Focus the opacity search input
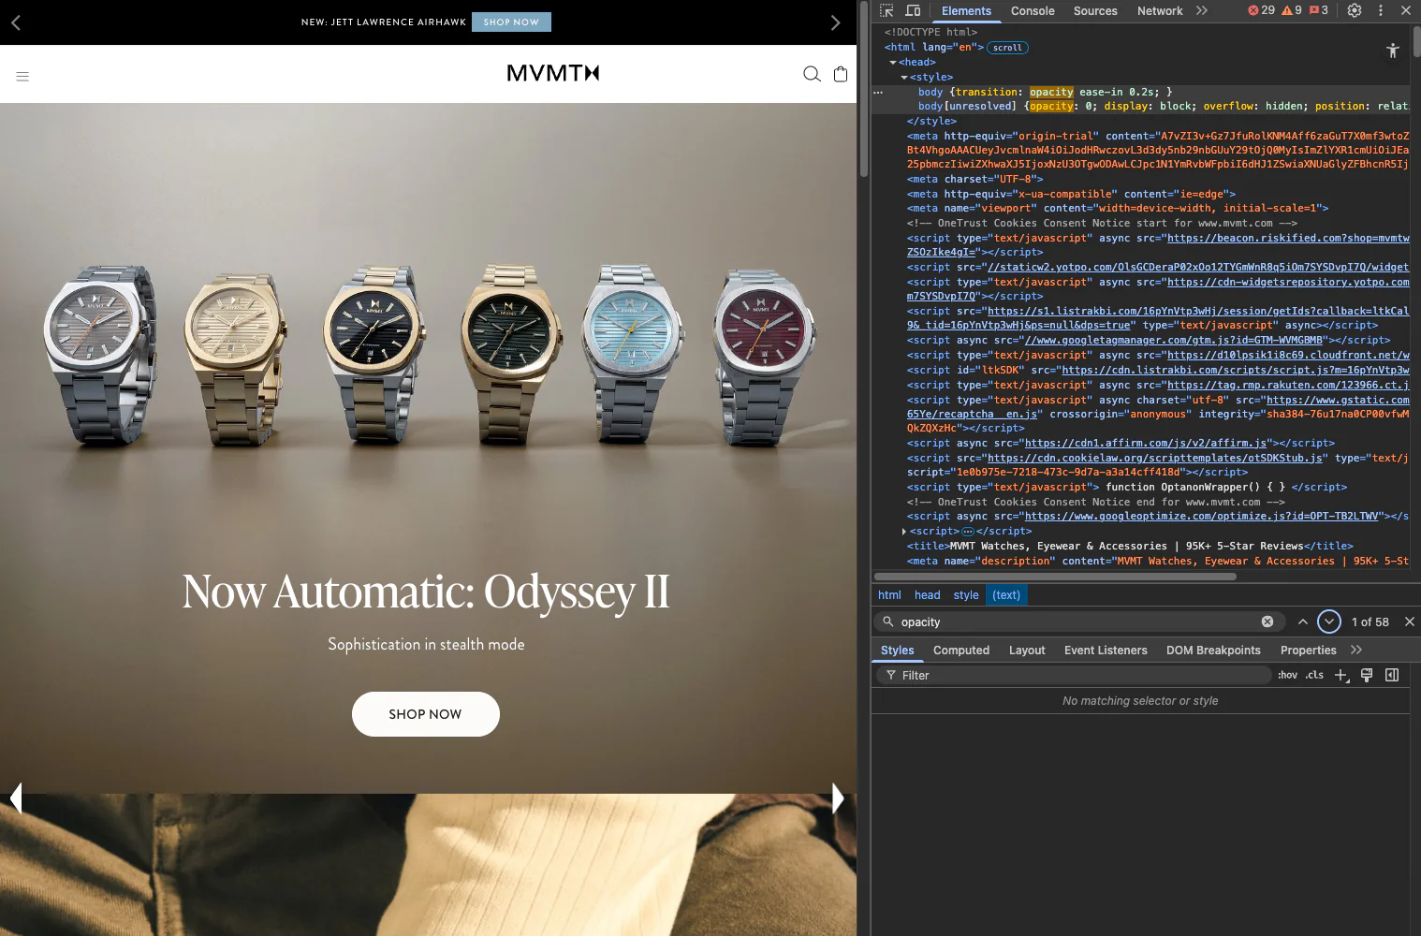The height and width of the screenshot is (936, 1421). coord(1077,622)
